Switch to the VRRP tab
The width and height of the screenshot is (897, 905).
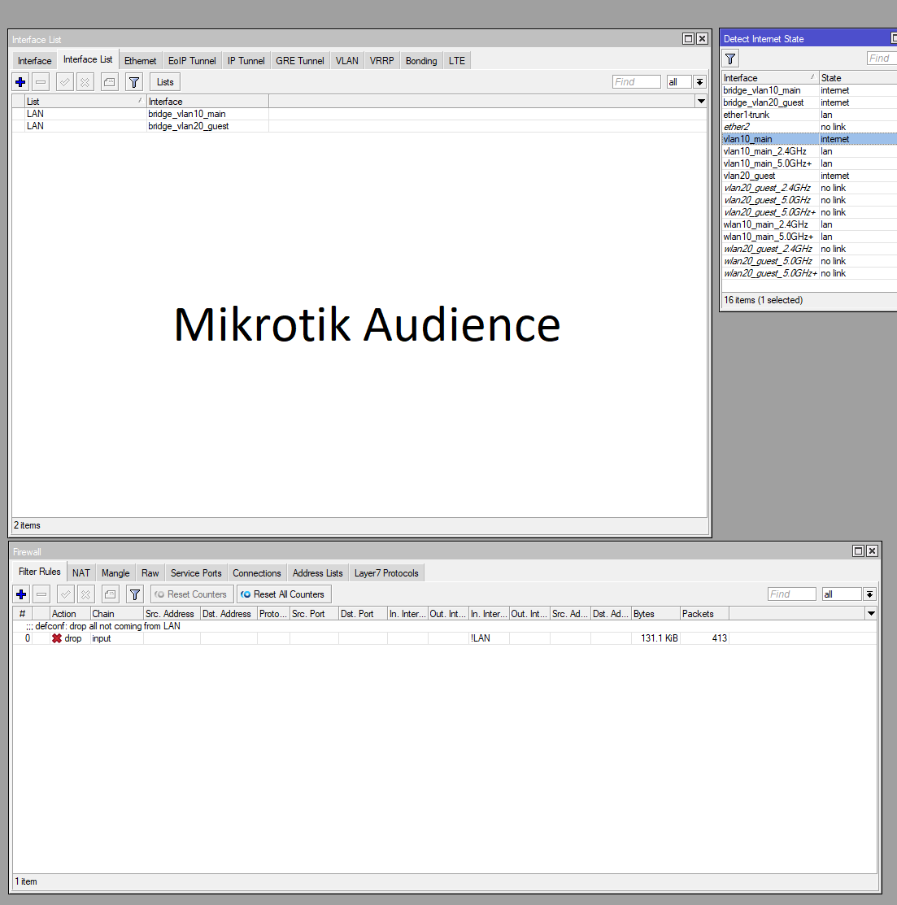(381, 61)
